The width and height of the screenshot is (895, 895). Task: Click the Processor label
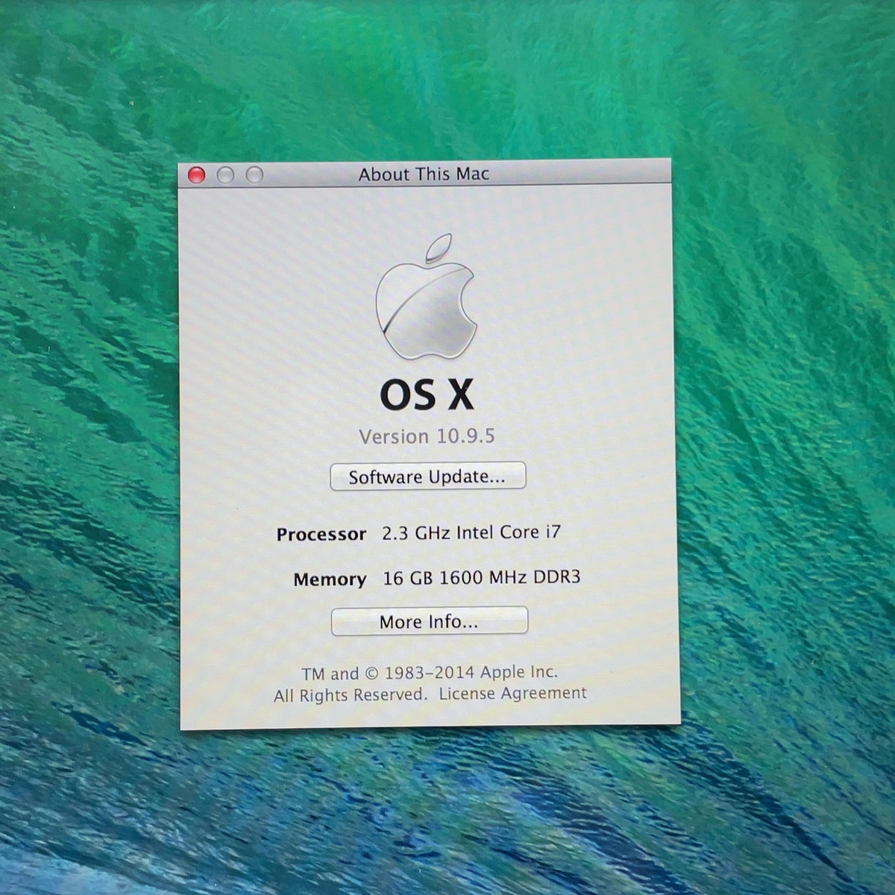(321, 535)
